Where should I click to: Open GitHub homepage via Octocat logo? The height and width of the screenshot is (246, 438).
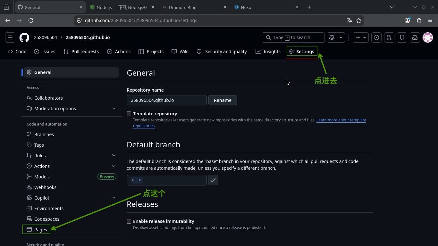24,37
